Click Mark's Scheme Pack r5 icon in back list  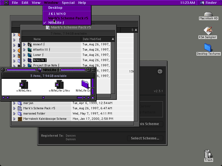coord(20,108)
